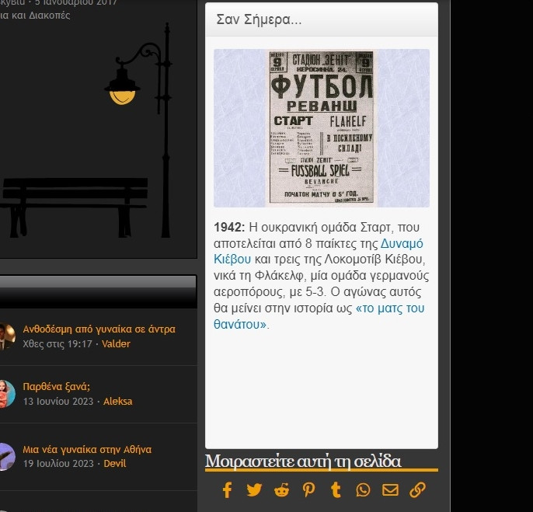Viewport: 533px width, 512px height.
Task: Click the timestamp Χθες στις 19:17
Action: [57, 343]
